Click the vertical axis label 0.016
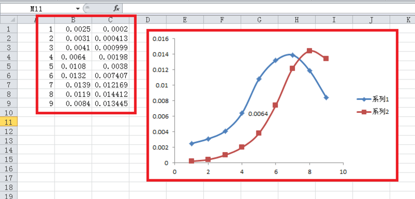Viewport: 415px width, 199px height. click(x=160, y=39)
